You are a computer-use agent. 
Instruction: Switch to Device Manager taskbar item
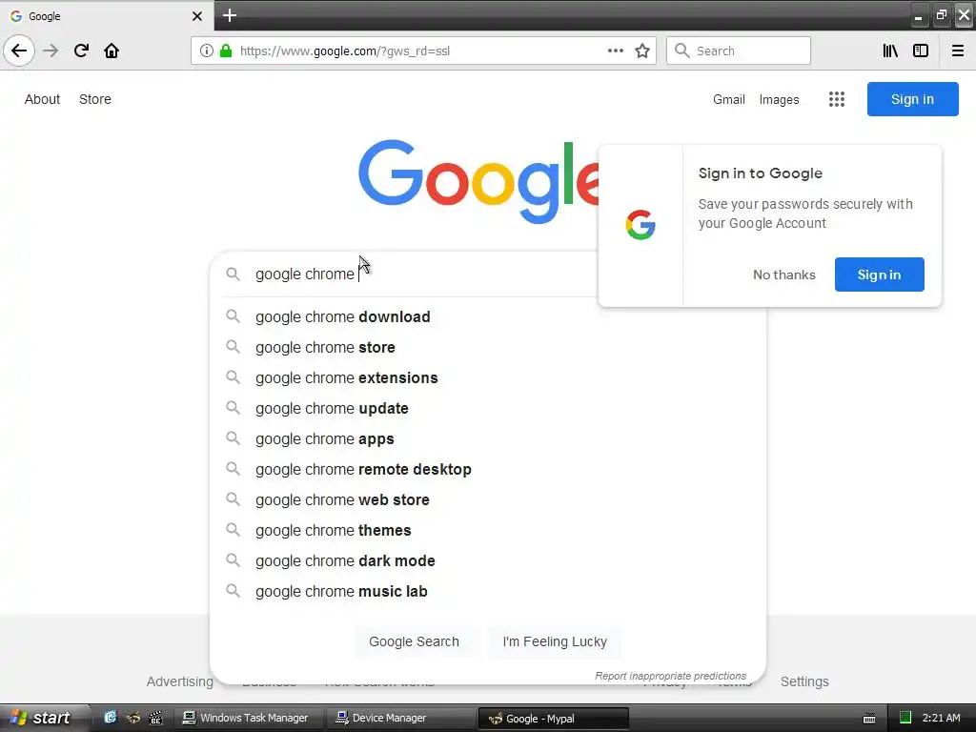pos(398,719)
